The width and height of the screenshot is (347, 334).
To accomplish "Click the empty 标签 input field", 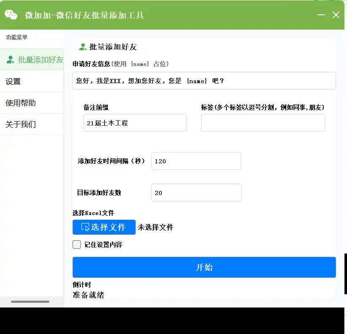I will [x=263, y=122].
